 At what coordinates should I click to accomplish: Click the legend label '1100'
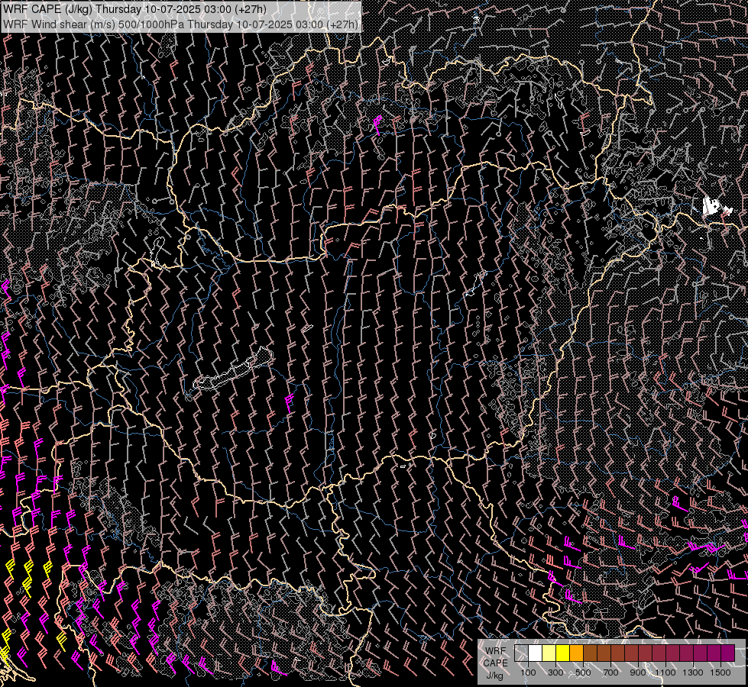click(x=665, y=672)
